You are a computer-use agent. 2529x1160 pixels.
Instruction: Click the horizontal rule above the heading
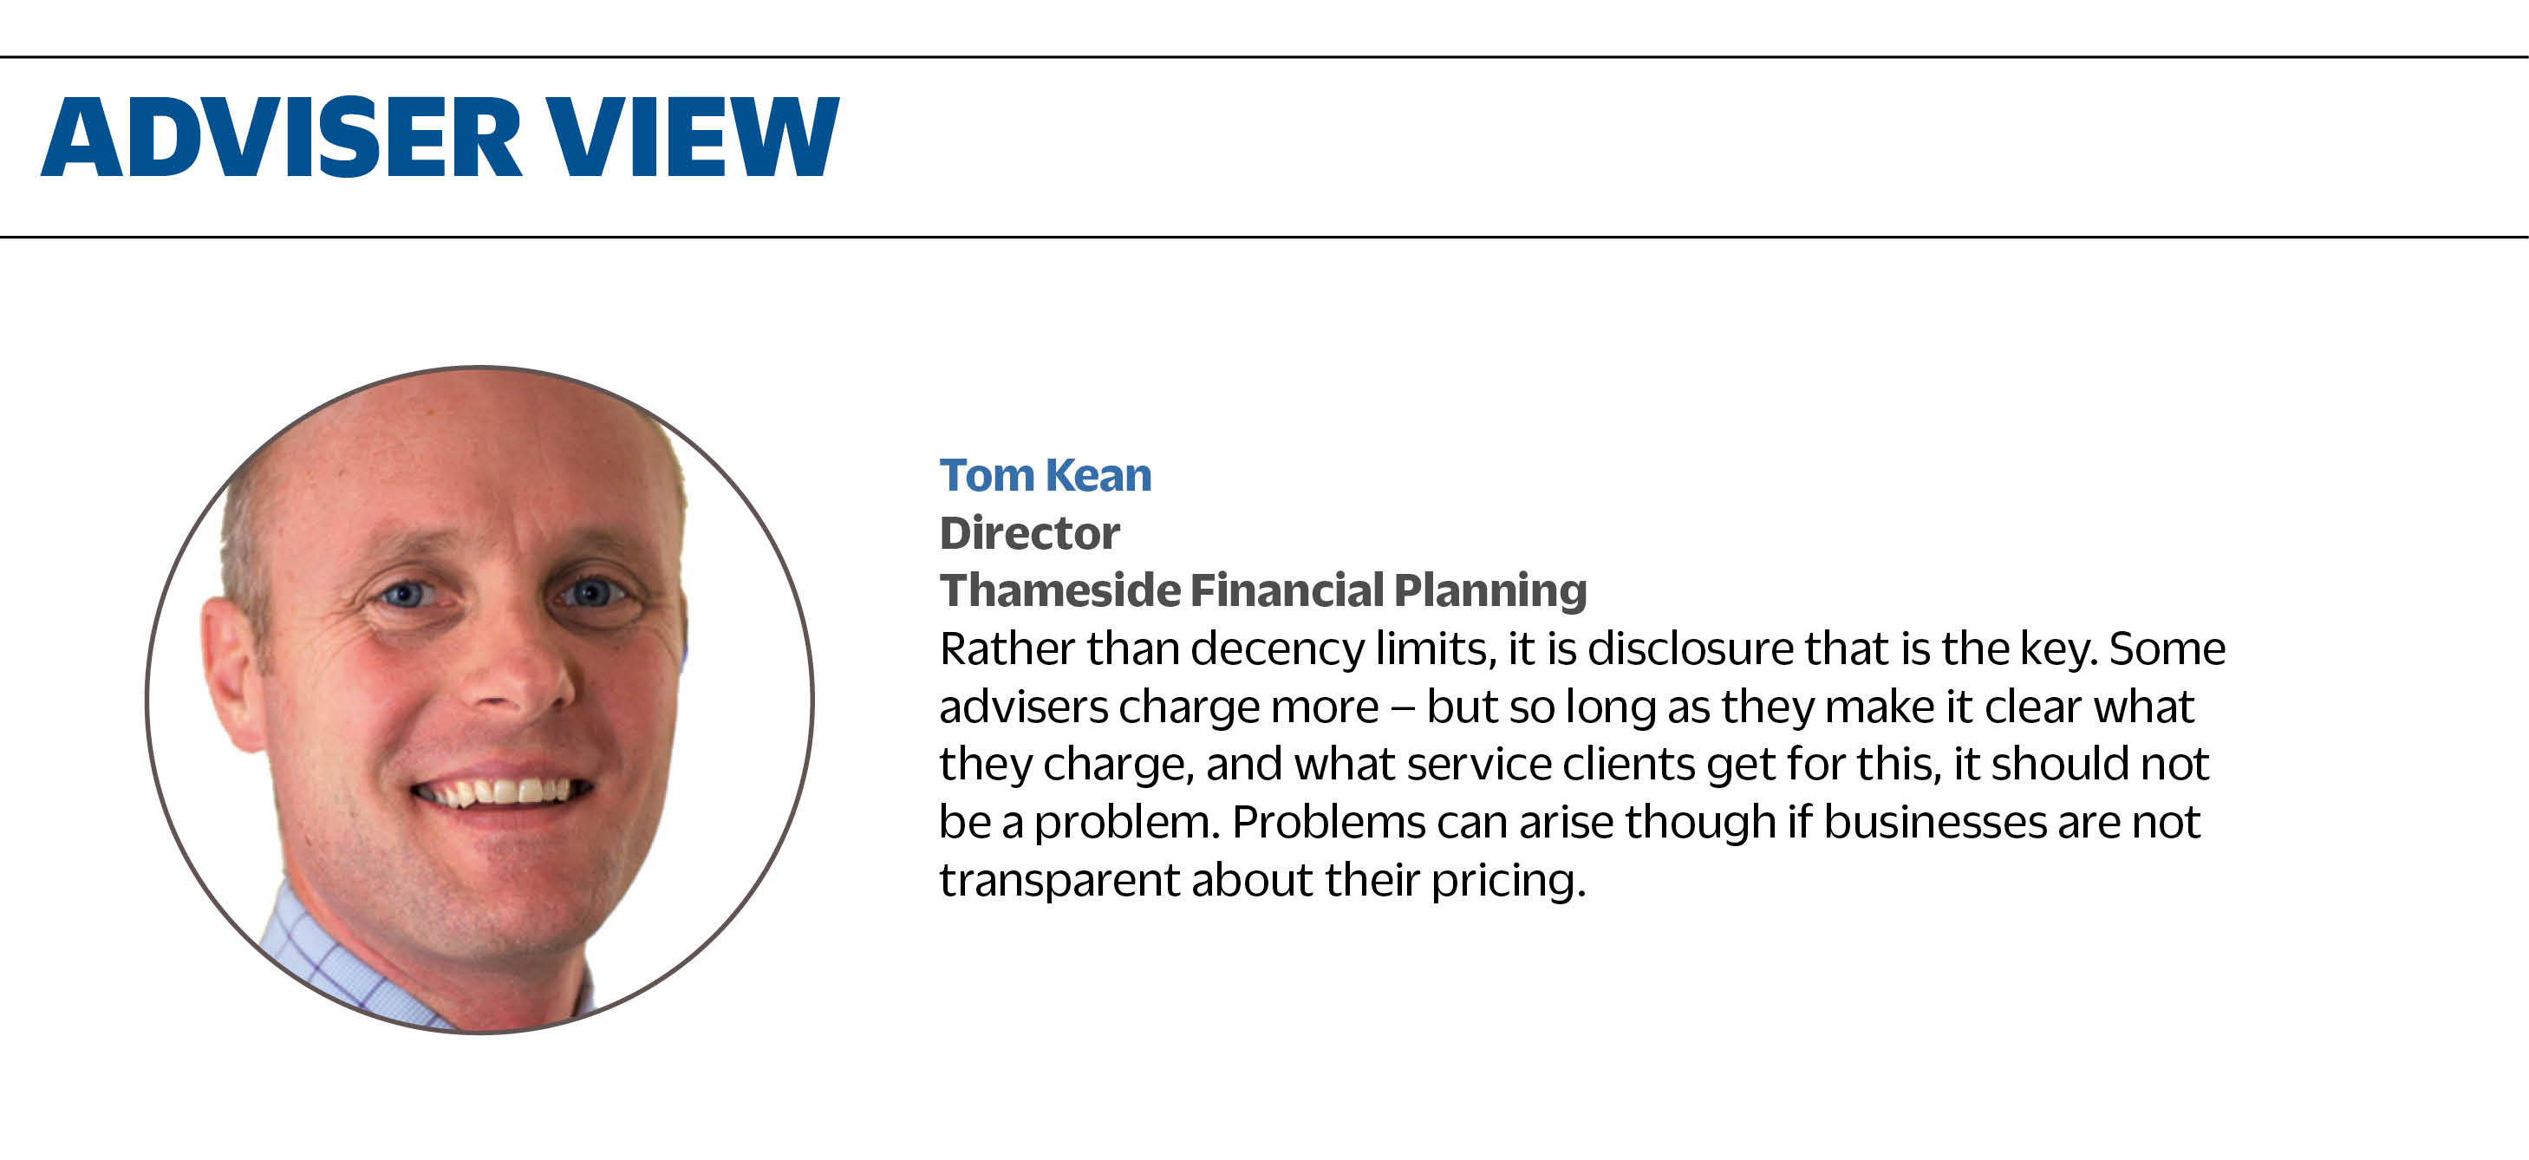click(x=1264, y=57)
